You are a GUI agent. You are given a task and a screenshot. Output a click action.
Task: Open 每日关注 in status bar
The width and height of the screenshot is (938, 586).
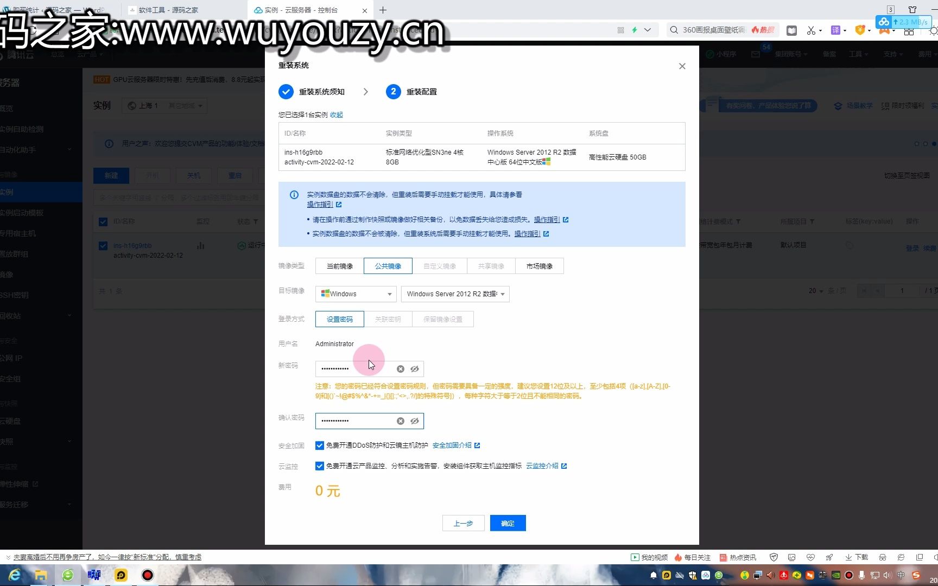693,557
